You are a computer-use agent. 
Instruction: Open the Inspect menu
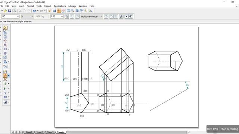coord(47,6)
